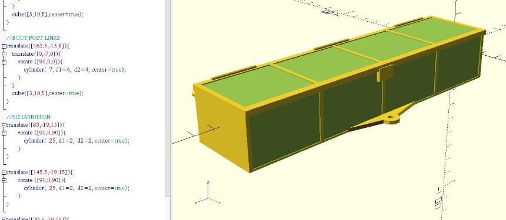506x220 pixels.
Task: Click the latch clasp on box front
Action: (x=385, y=73)
